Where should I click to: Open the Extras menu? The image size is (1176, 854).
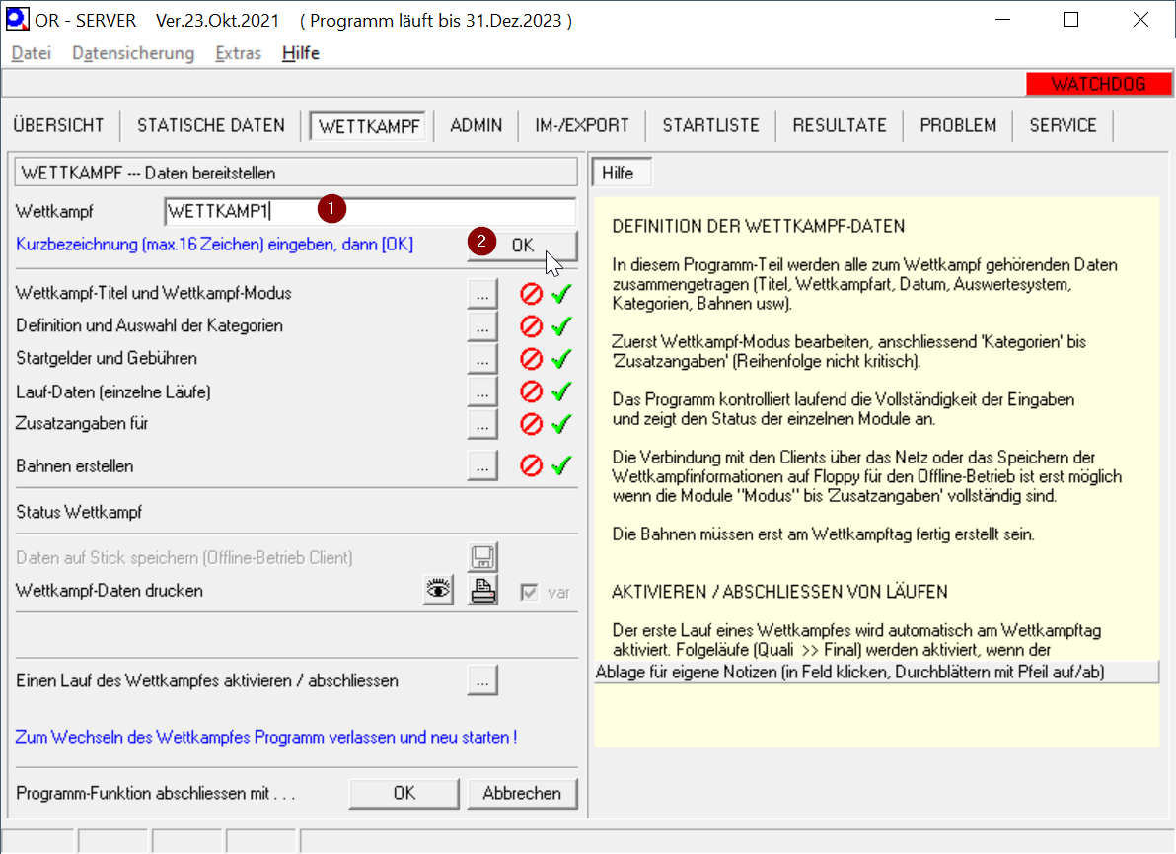point(238,53)
